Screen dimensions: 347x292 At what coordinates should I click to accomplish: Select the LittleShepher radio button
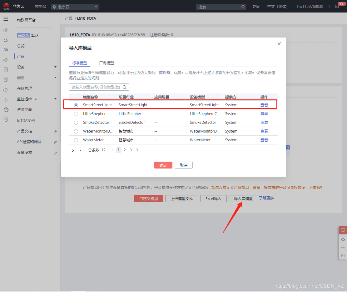click(76, 114)
